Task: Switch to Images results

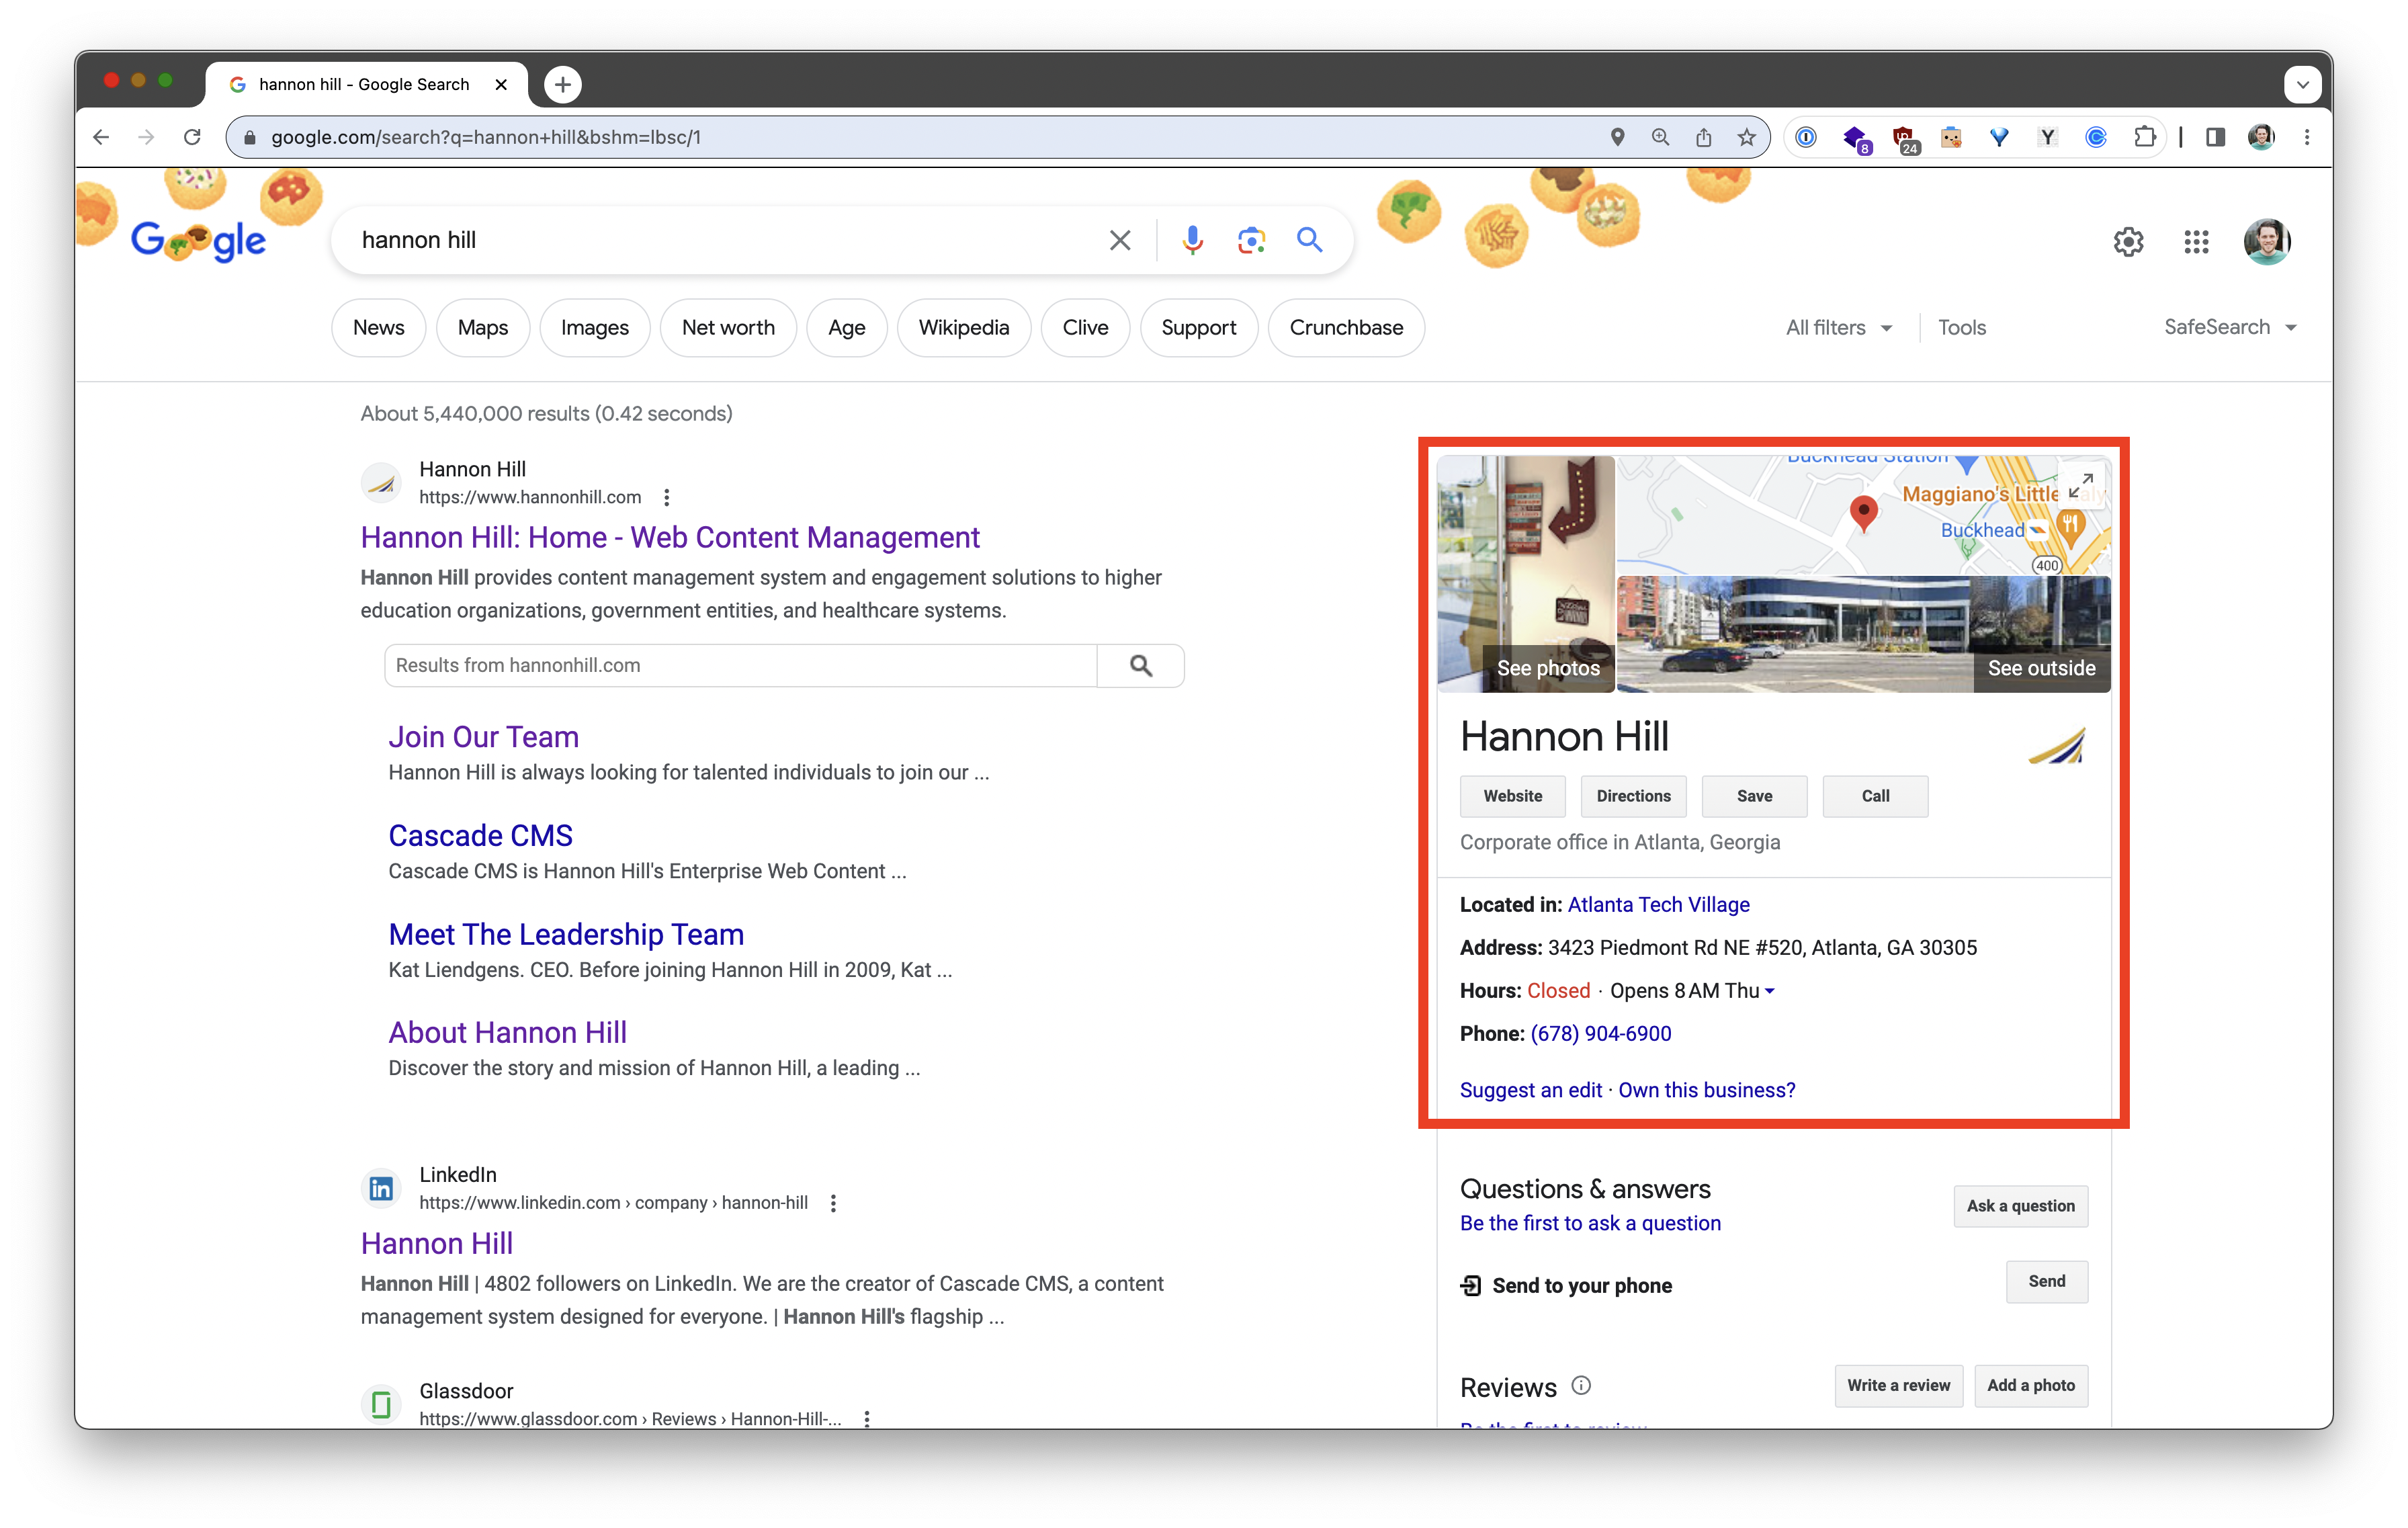Action: (594, 327)
